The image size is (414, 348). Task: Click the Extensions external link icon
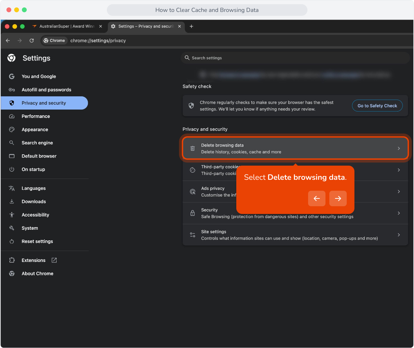tap(54, 260)
